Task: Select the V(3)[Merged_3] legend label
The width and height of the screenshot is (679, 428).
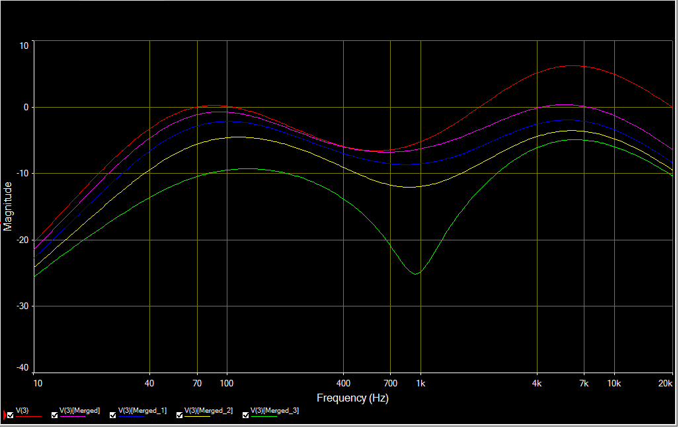Action: tap(275, 410)
